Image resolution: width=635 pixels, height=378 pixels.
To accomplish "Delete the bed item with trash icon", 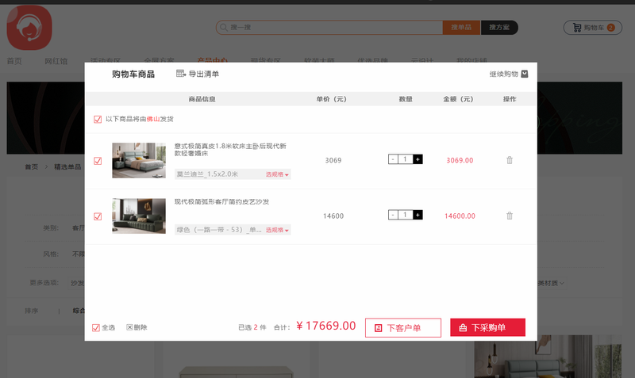I will click(x=510, y=160).
